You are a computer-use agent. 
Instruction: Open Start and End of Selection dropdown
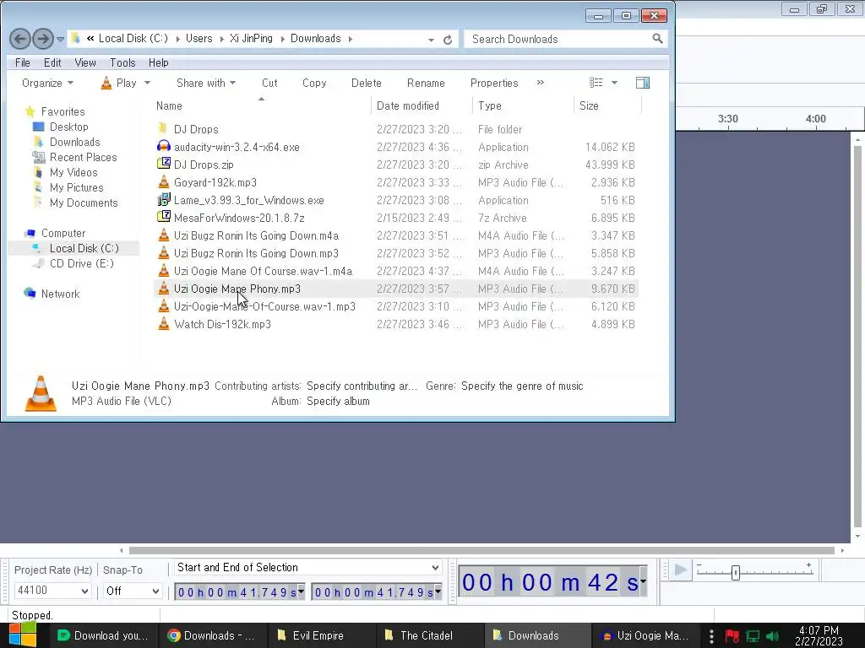click(x=307, y=568)
